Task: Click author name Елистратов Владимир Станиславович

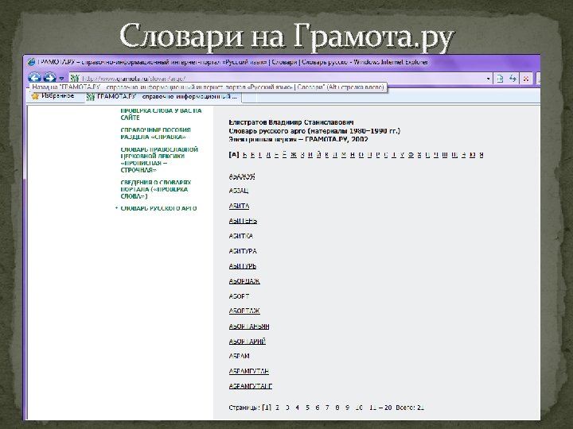Action: (x=291, y=122)
